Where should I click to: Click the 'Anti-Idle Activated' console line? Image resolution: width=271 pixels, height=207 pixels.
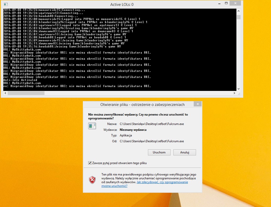click(x=20, y=80)
